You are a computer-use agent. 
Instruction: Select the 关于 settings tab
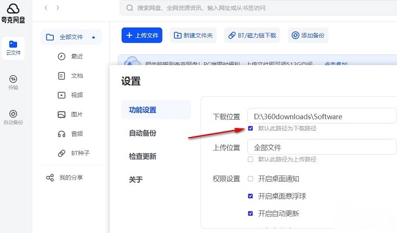pyautogui.click(x=136, y=180)
